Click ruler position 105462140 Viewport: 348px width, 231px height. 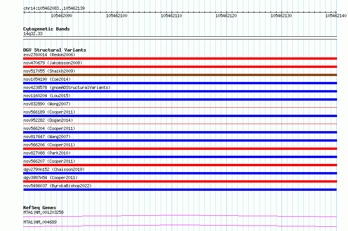click(x=336, y=16)
